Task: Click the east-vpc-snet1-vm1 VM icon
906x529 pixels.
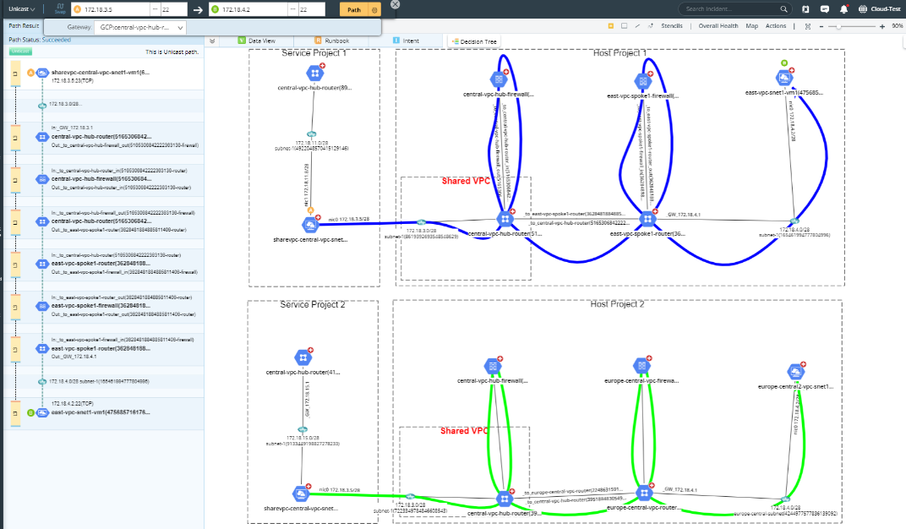Action: tap(785, 75)
